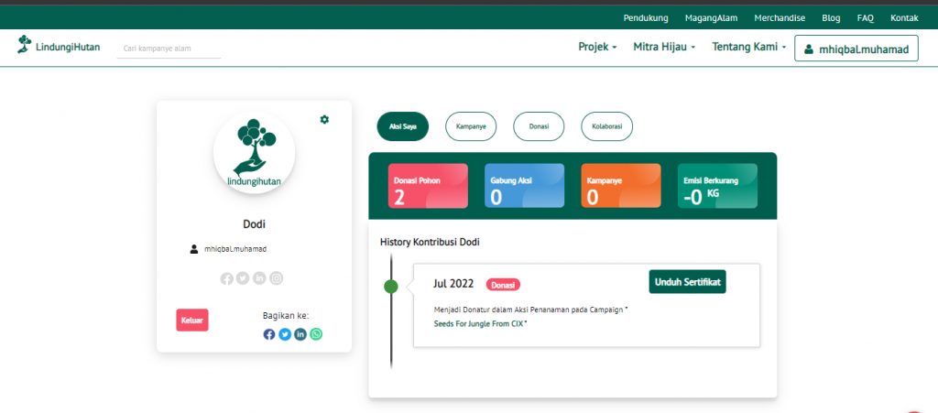938x413 pixels.
Task: Open Seeds For Jungle From CIX link
Action: [x=478, y=323]
